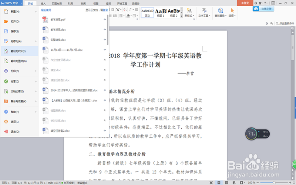The image size is (296, 185).
Task: Switch to the 页面布局 ribbon tab
Action: pyautogui.click(x=57, y=3)
